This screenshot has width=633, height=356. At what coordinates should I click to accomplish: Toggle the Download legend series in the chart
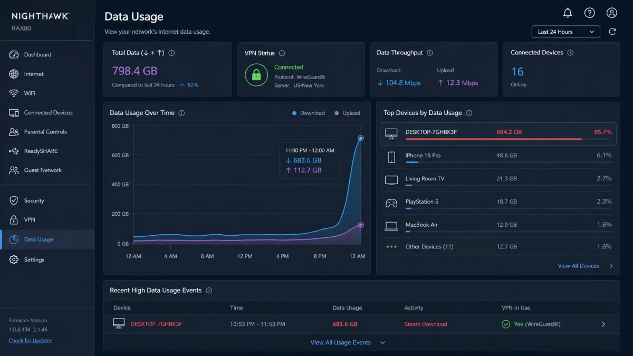tap(309, 113)
